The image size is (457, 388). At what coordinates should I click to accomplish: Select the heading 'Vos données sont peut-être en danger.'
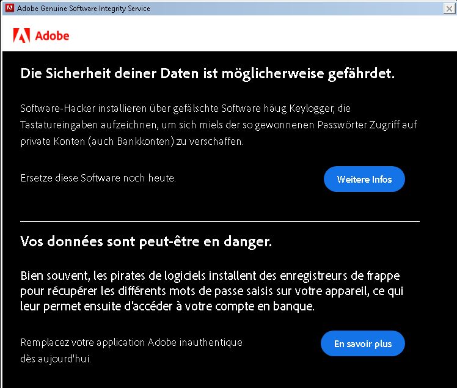click(146, 242)
